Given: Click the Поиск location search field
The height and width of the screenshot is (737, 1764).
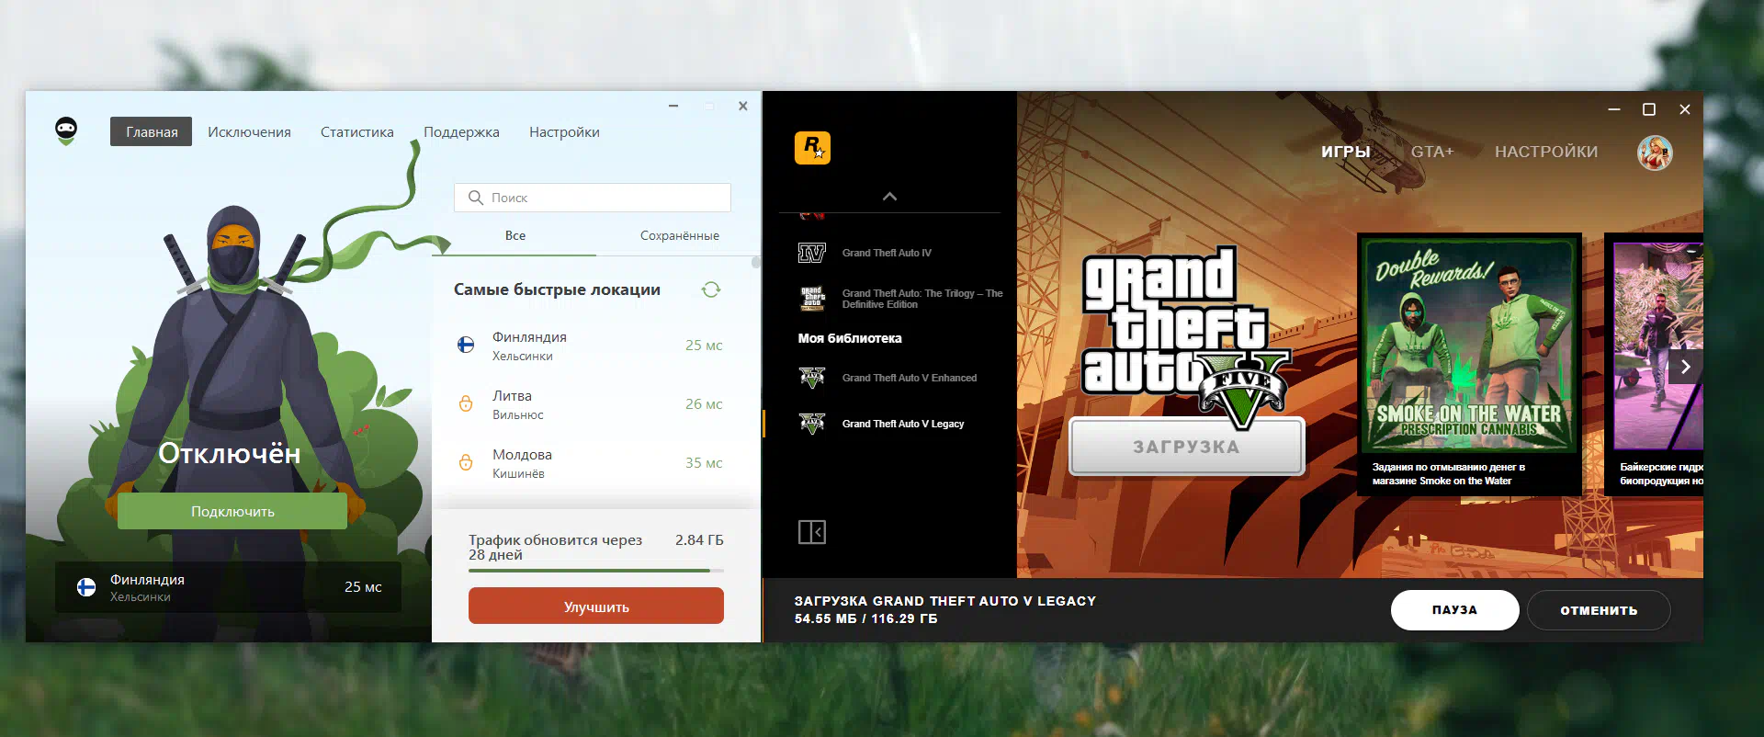Looking at the screenshot, I should pos(593,198).
